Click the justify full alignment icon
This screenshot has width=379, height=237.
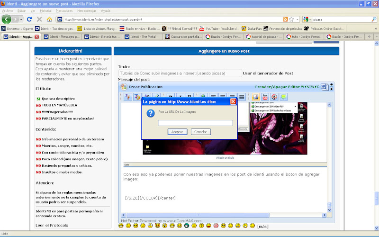tap(242, 97)
